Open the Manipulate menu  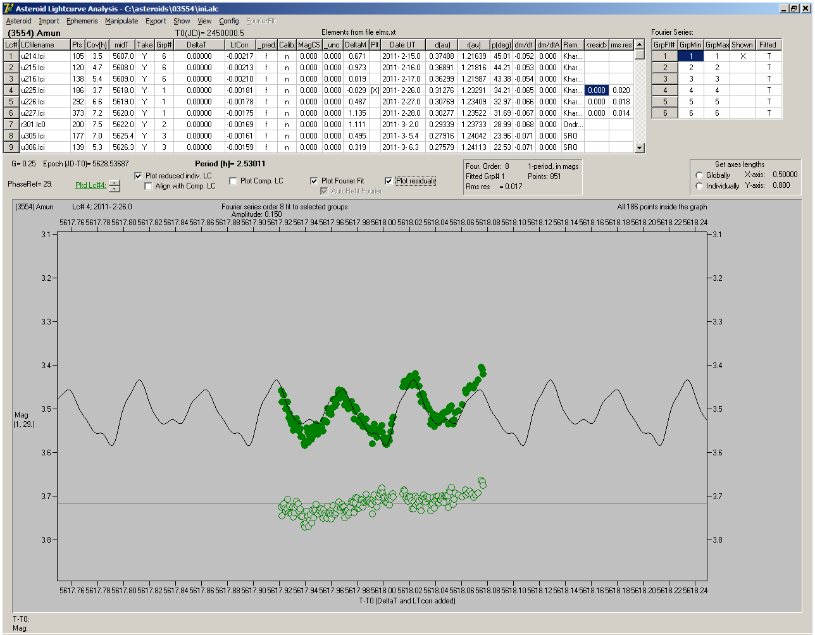(121, 21)
